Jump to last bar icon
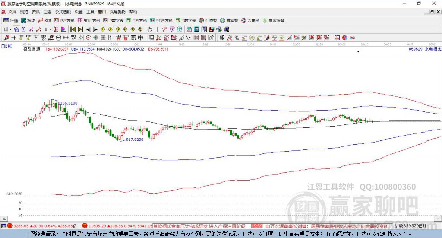 coord(80,29)
